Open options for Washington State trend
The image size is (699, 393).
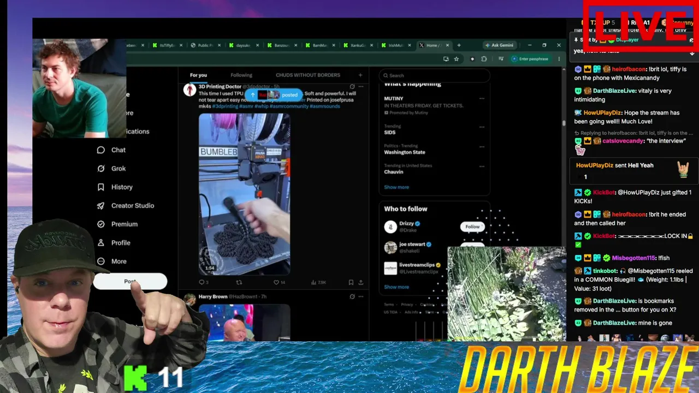[x=482, y=147]
